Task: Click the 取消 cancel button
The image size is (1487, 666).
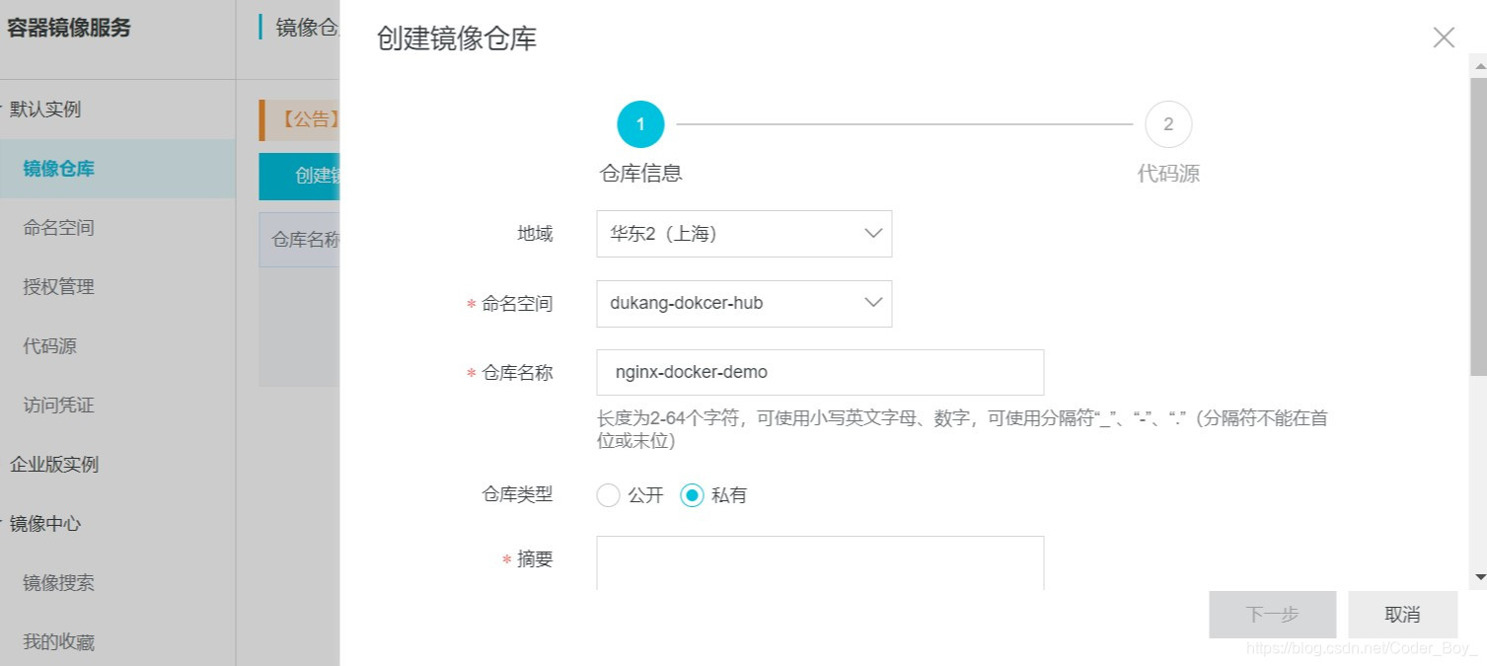Action: (x=1402, y=614)
